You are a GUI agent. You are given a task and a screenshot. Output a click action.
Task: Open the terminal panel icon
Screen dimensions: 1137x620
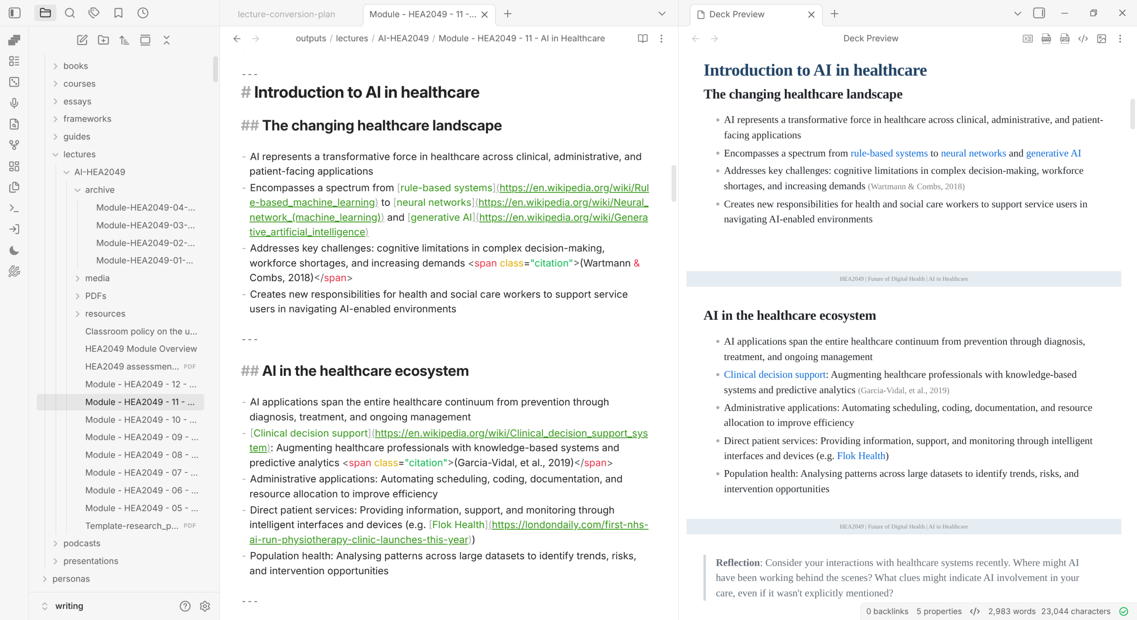pyautogui.click(x=14, y=208)
